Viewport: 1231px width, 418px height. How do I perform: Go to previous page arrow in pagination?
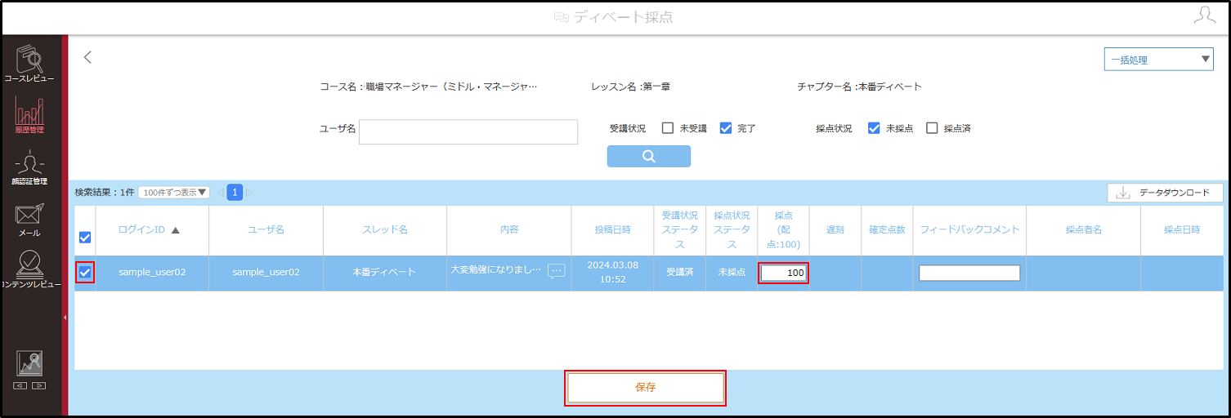[x=221, y=193]
